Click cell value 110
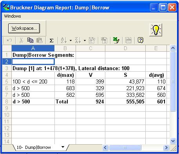The width and height of the screenshot is (179, 154). point(156,82)
